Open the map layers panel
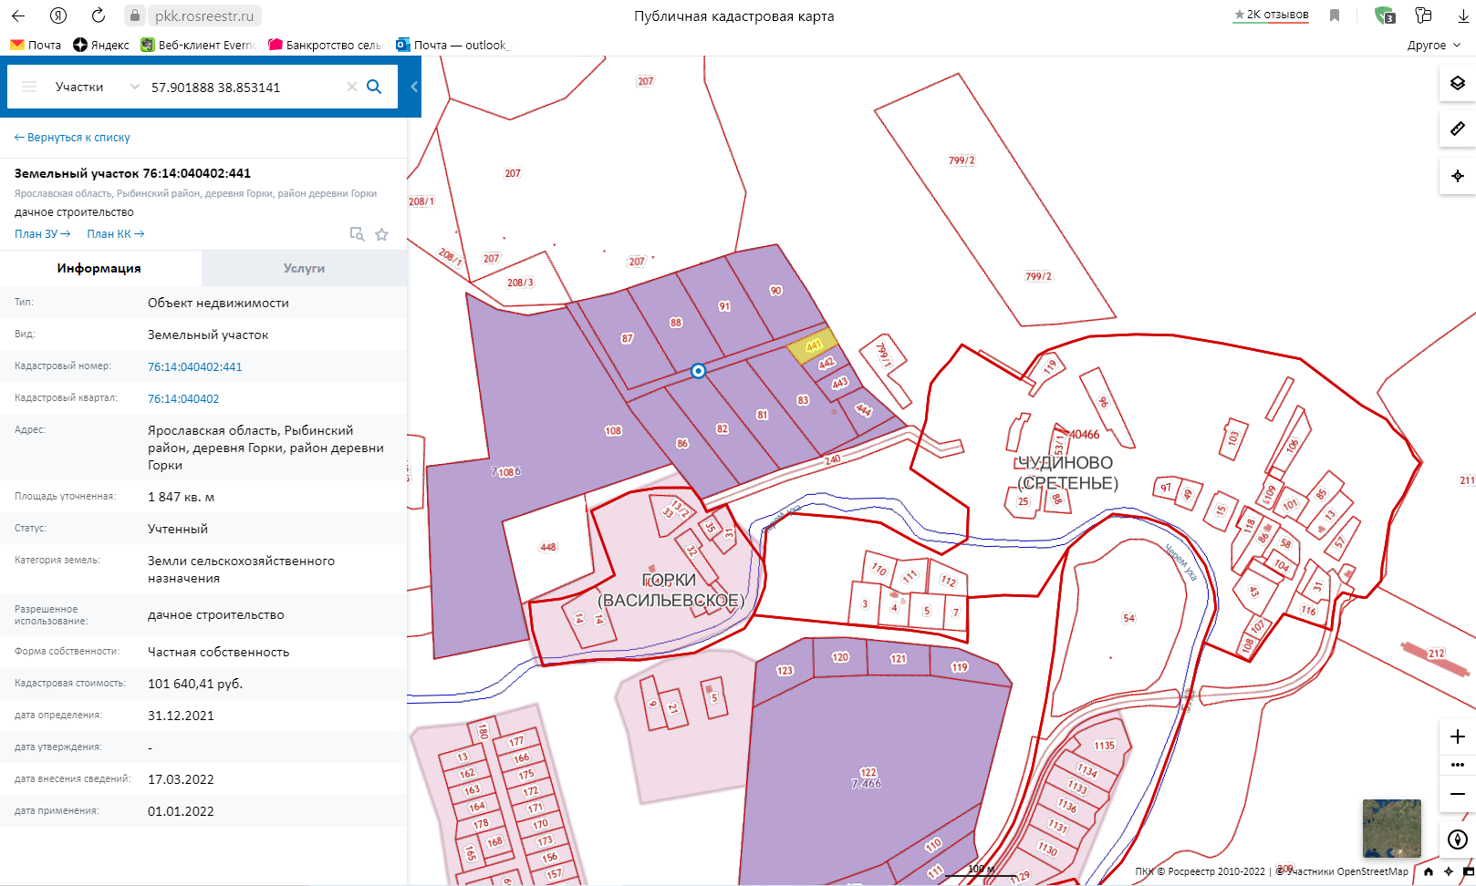 point(1457,83)
